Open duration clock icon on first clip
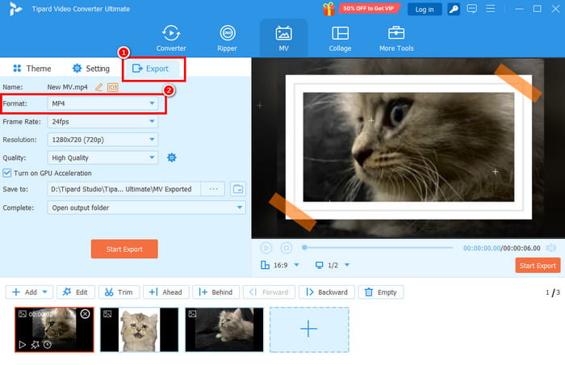Image resolution: width=565 pixels, height=365 pixels. pyautogui.click(x=47, y=345)
